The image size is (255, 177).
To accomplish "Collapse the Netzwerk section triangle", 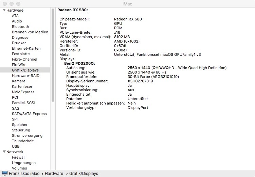I will point(4,152).
